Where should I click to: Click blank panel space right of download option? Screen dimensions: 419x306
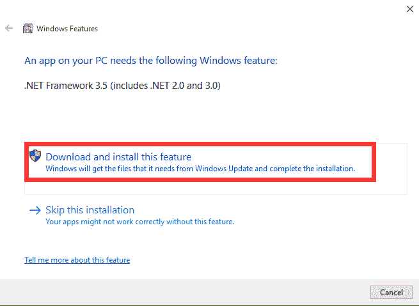point(391,167)
